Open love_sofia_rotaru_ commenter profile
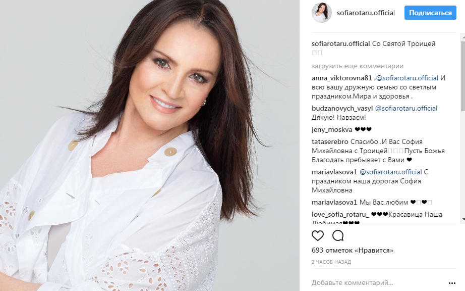This screenshot has width=465, height=291. (340, 214)
